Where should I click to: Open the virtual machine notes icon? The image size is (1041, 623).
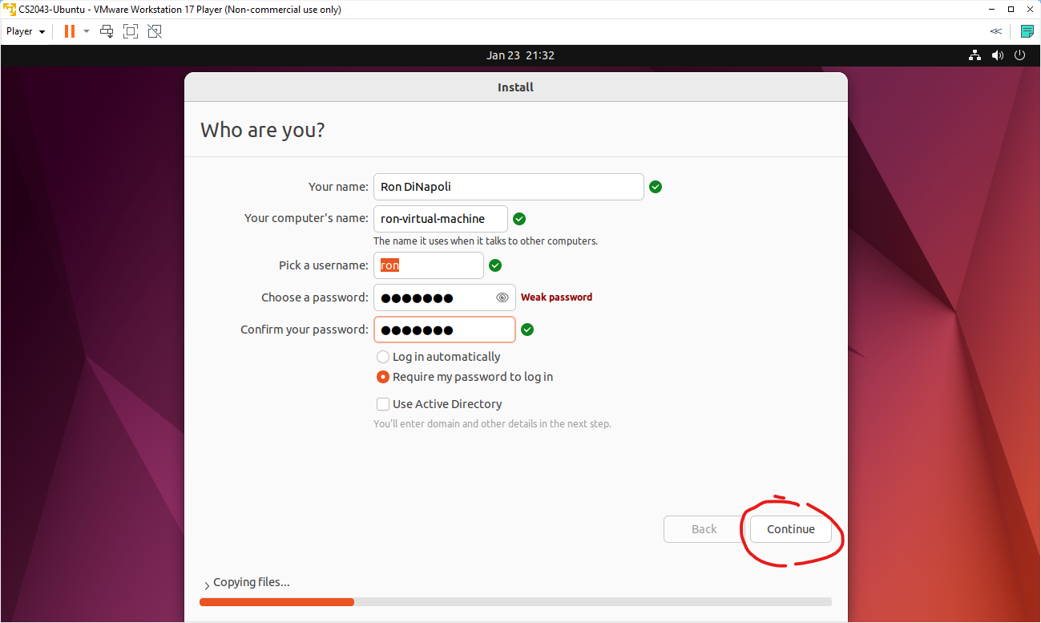(x=1027, y=30)
